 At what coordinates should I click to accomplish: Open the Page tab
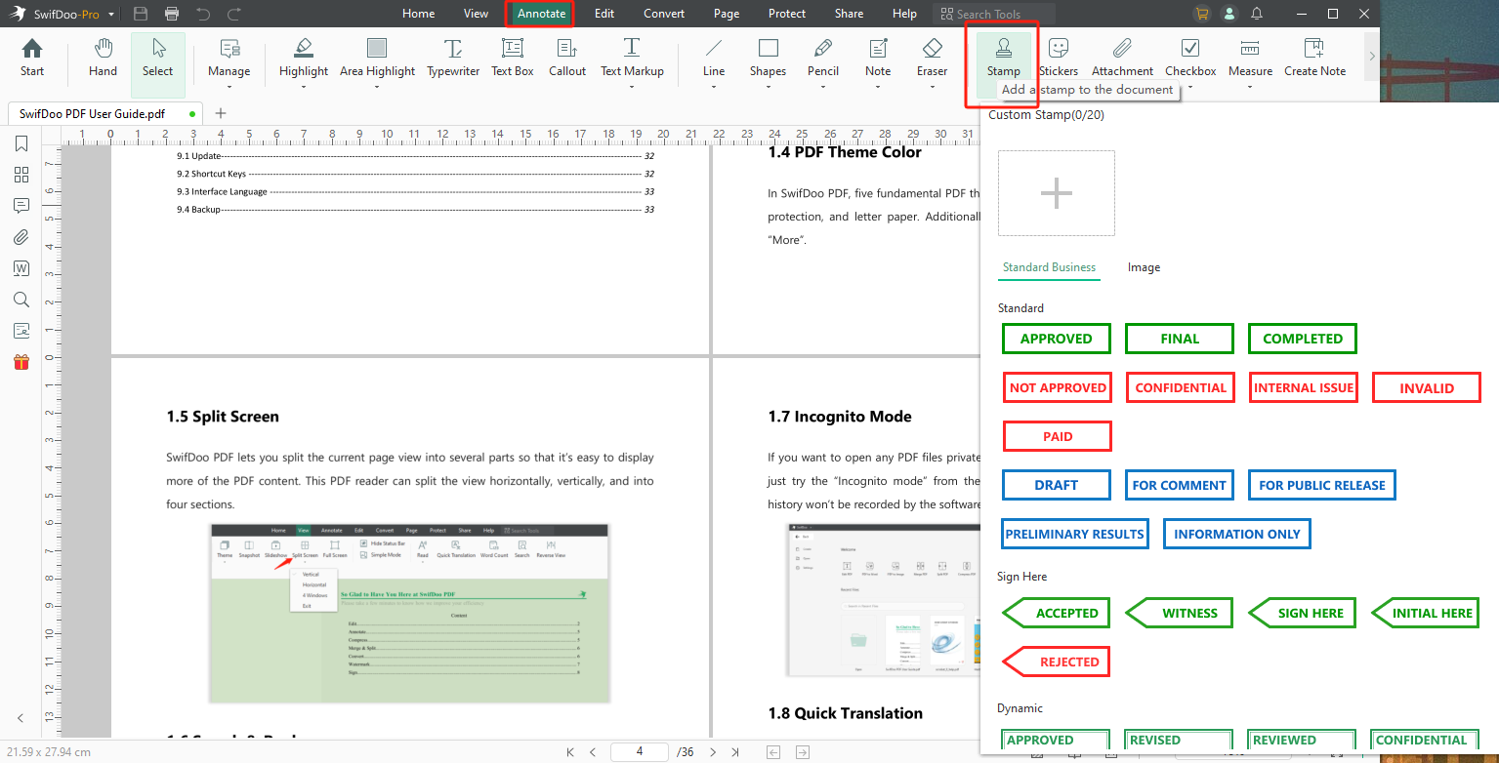727,14
